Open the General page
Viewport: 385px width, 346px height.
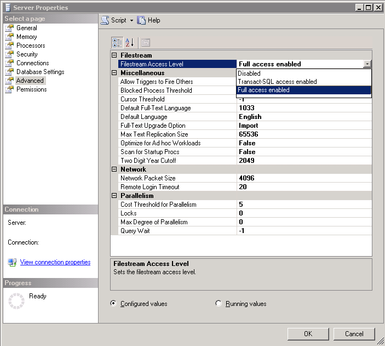pos(27,28)
